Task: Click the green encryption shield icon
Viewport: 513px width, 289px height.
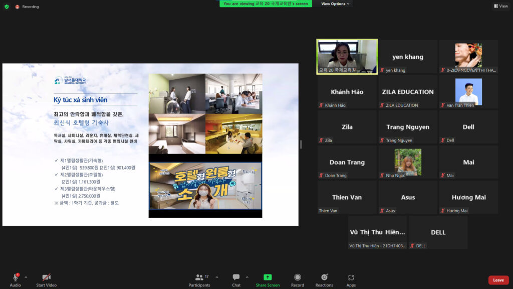Action: 7,7
